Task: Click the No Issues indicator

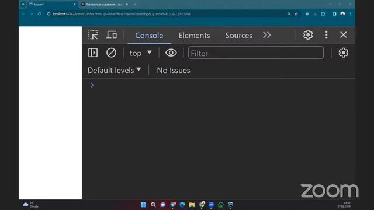Action: click(174, 70)
